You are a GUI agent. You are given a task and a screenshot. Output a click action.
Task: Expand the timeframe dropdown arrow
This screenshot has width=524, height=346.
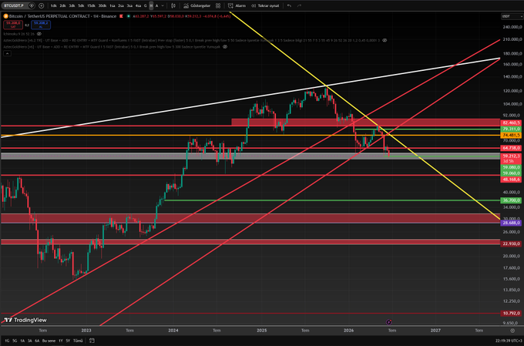[163, 5]
